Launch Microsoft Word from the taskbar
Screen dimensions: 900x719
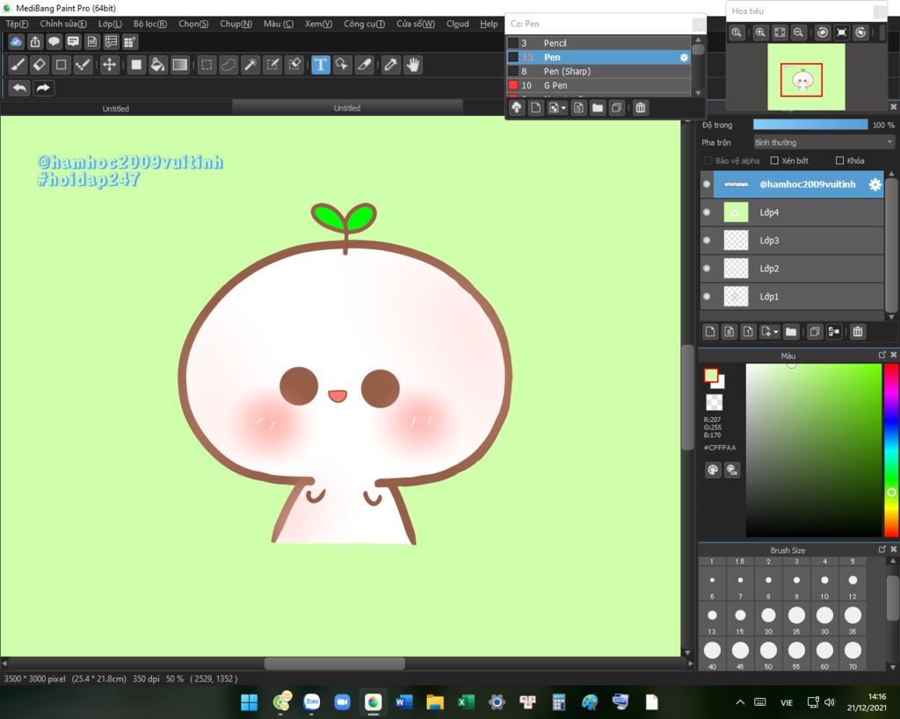coord(404,702)
